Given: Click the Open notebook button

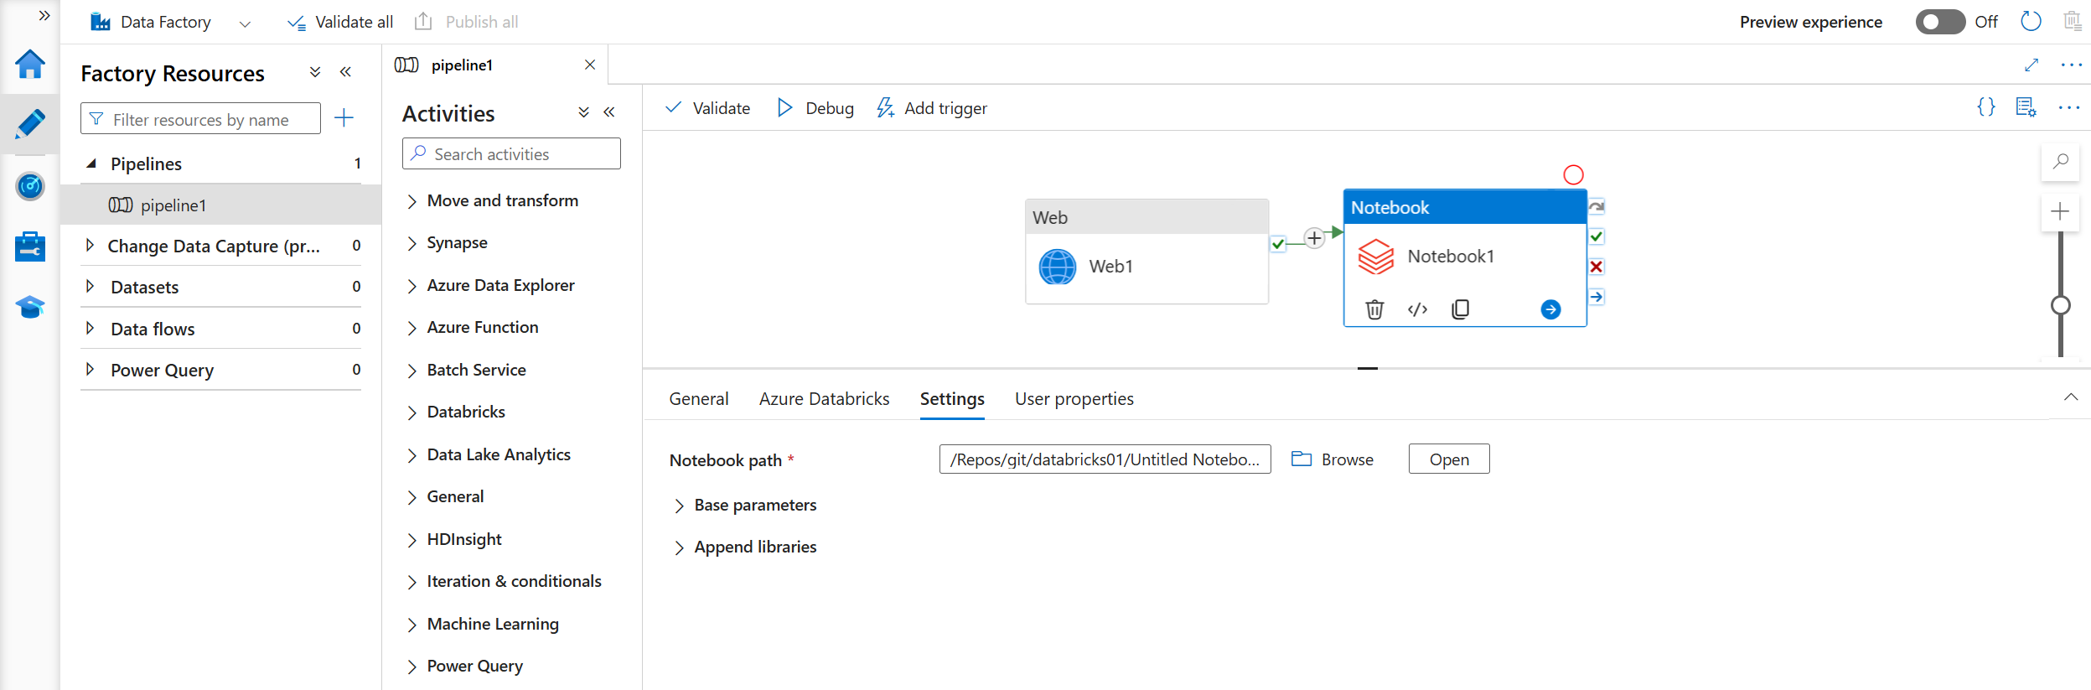Looking at the screenshot, I should click(1449, 459).
